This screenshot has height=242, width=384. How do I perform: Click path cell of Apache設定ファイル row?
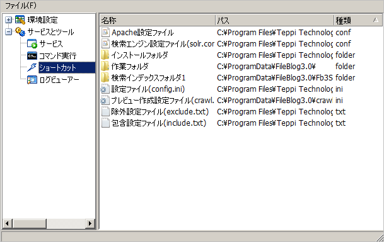point(275,32)
